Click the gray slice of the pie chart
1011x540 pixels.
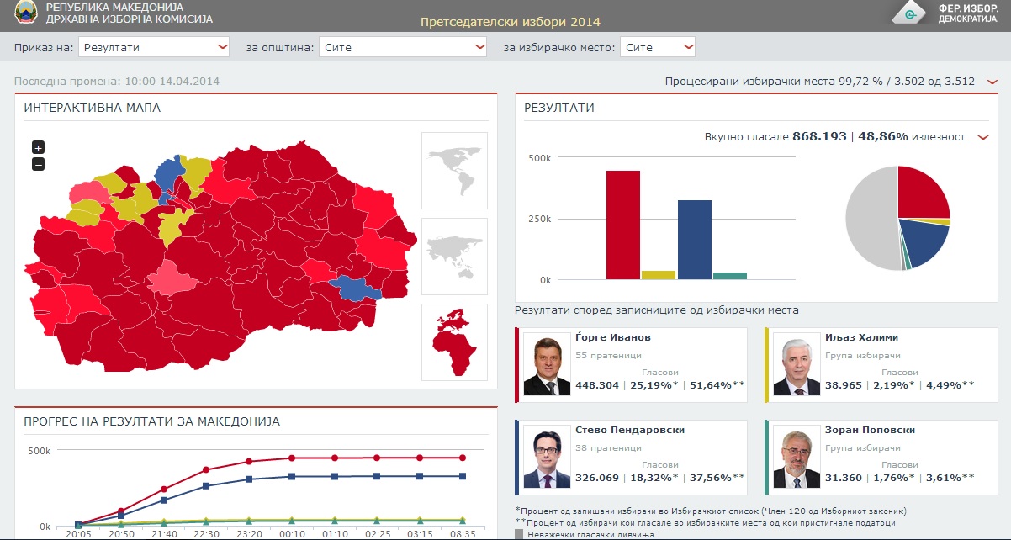click(x=866, y=219)
